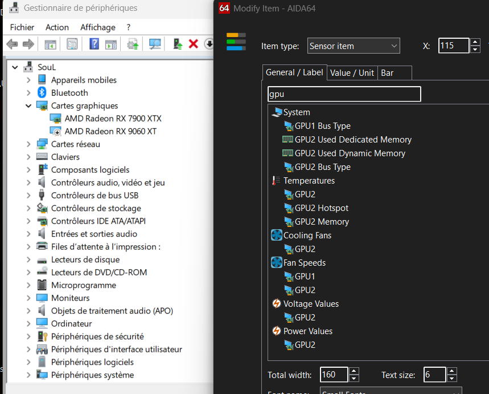
Task: Click the GPU2 Used Dedicated Memory RAM icon
Action: pos(287,139)
